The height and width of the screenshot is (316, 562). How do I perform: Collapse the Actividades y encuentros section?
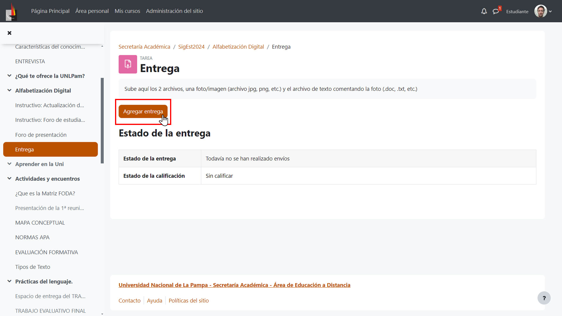click(9, 178)
